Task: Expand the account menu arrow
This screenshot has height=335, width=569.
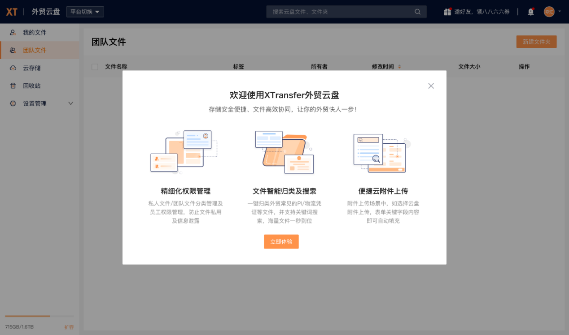Action: pyautogui.click(x=560, y=11)
